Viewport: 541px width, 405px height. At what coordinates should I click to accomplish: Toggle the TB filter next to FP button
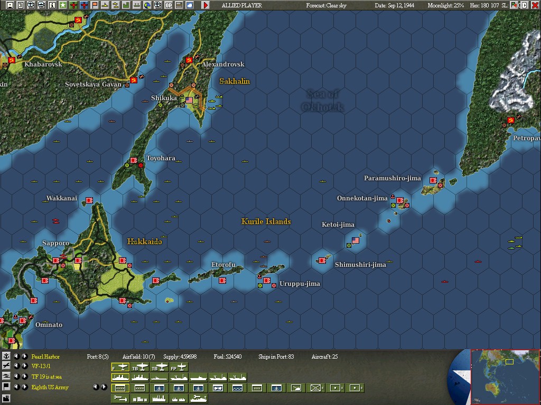pyautogui.click(x=160, y=367)
